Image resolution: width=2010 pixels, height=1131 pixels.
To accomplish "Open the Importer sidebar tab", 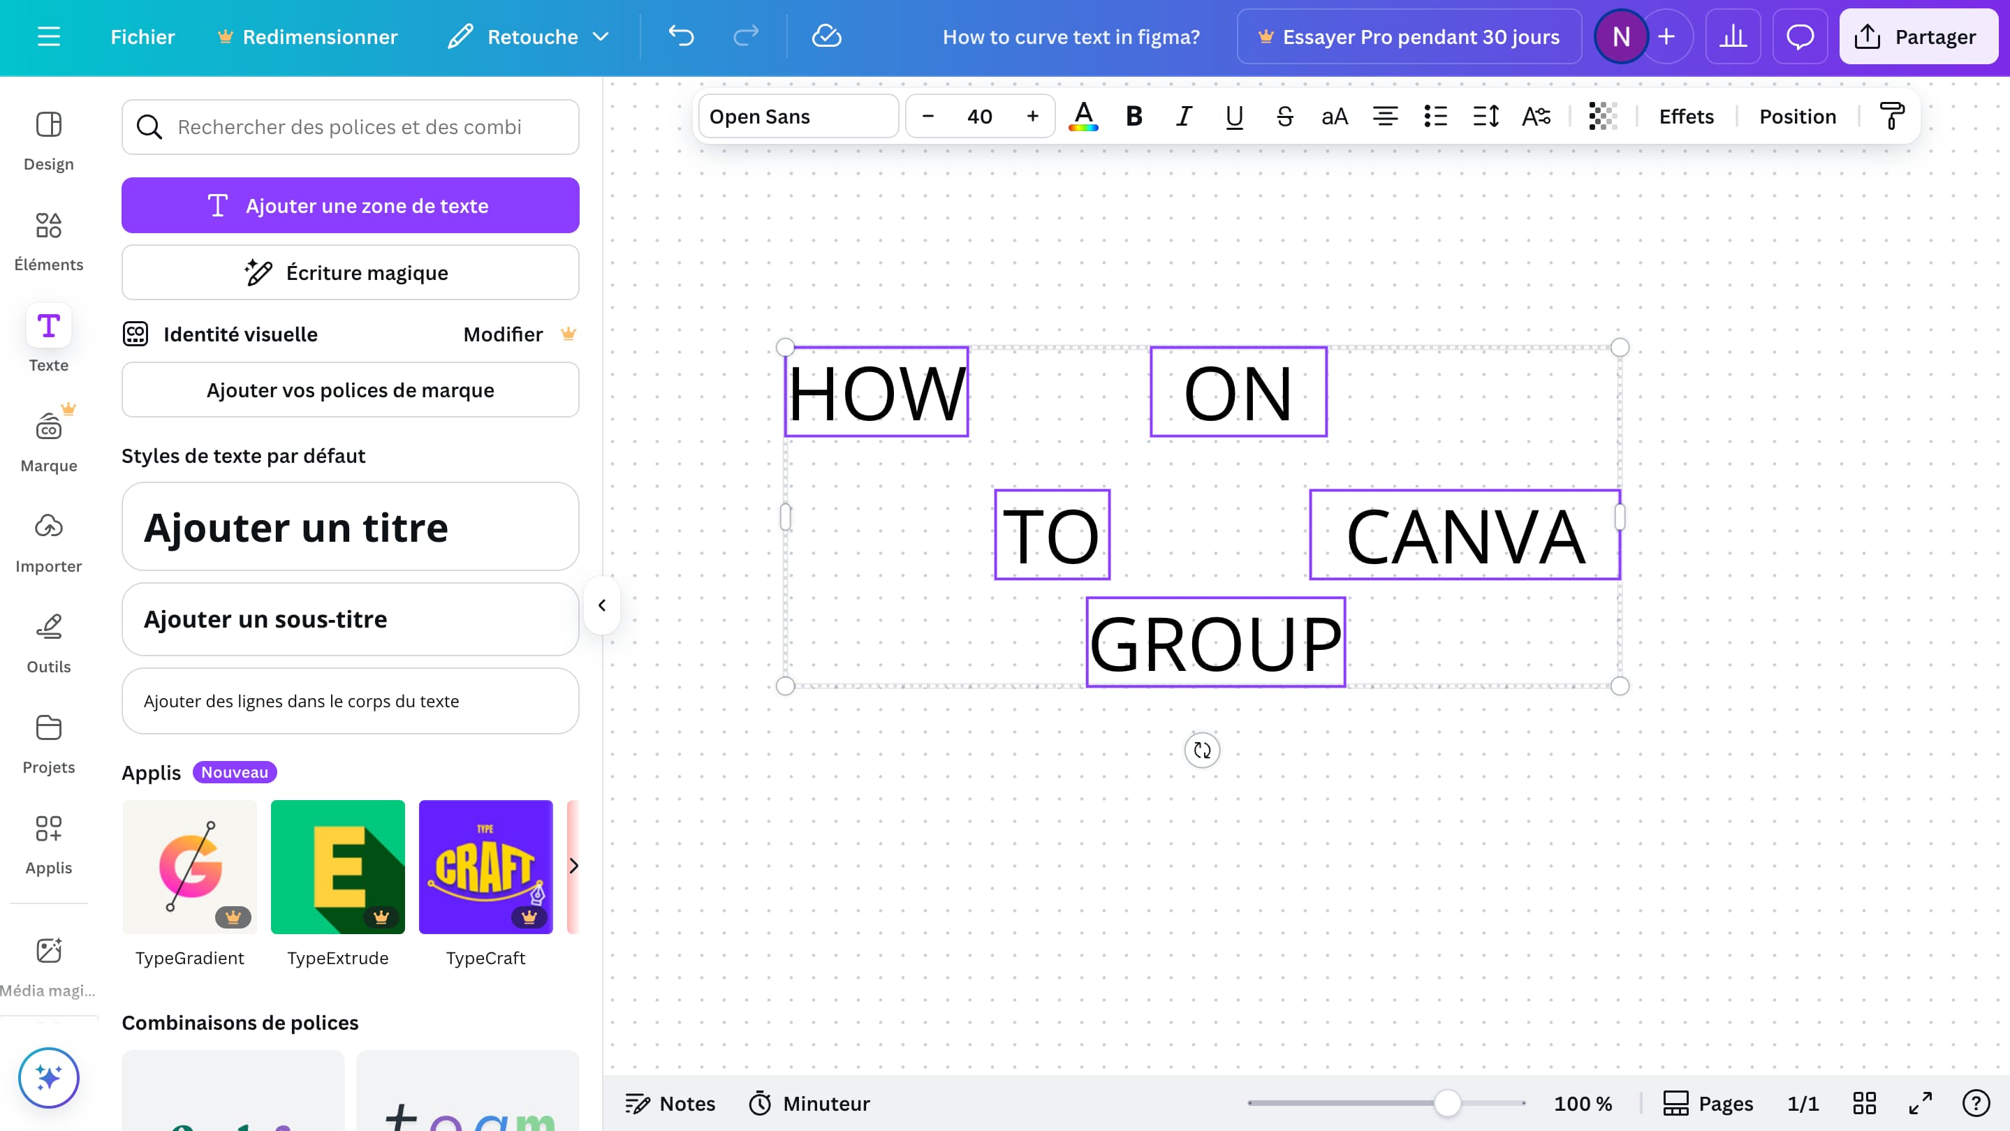I will pos(48,543).
